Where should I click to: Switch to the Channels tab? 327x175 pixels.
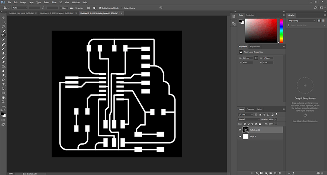point(250,109)
